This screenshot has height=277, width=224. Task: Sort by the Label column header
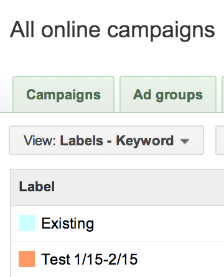click(37, 186)
